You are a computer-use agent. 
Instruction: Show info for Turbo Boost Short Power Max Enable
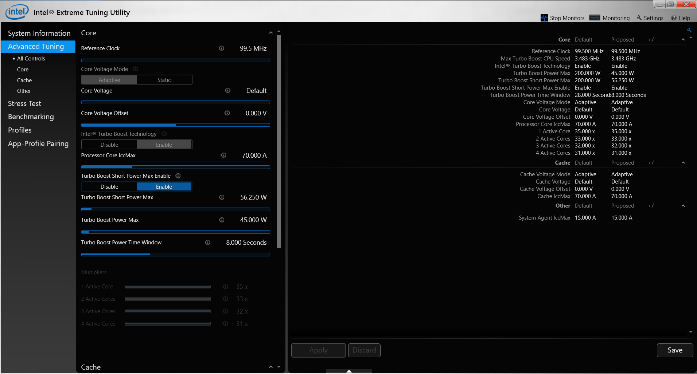tap(178, 176)
